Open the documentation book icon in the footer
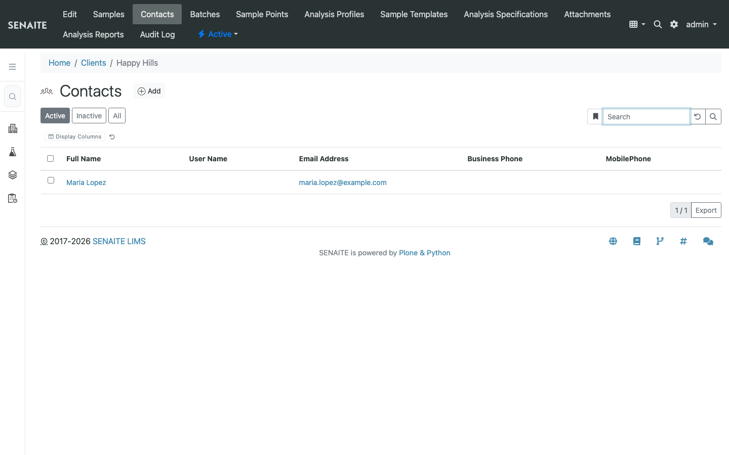The image size is (729, 455). click(637, 241)
